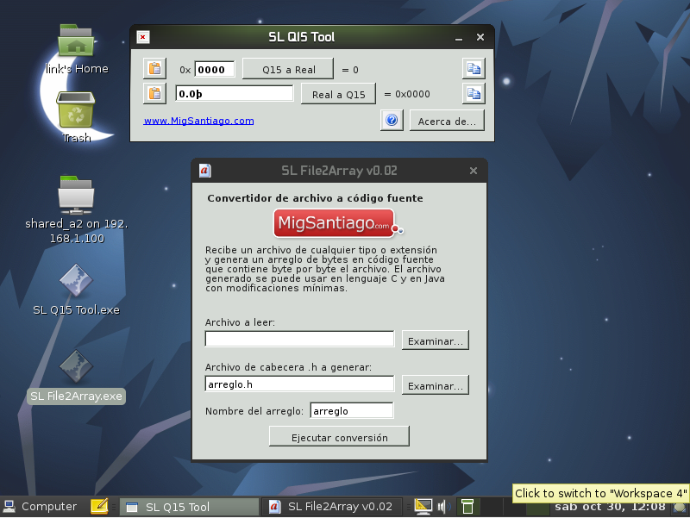The height and width of the screenshot is (518, 690).
Task: Copy the Real a Q15 hex result
Action: pos(474,93)
